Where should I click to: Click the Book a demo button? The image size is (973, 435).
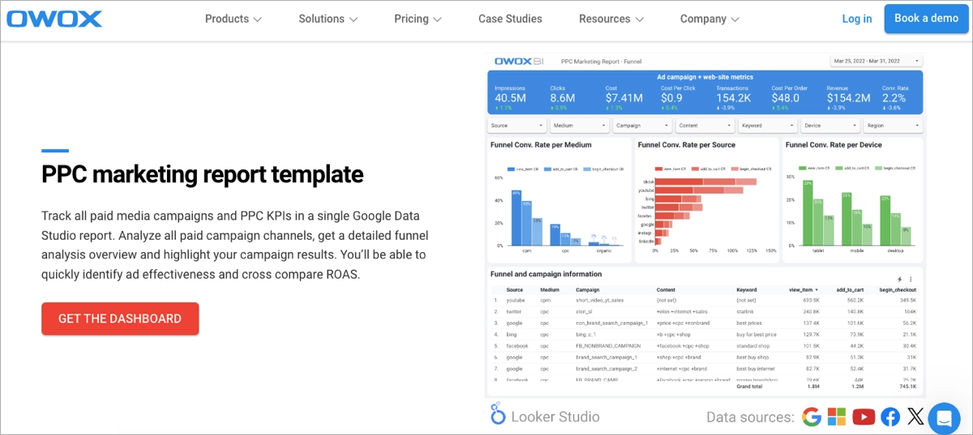pos(926,18)
